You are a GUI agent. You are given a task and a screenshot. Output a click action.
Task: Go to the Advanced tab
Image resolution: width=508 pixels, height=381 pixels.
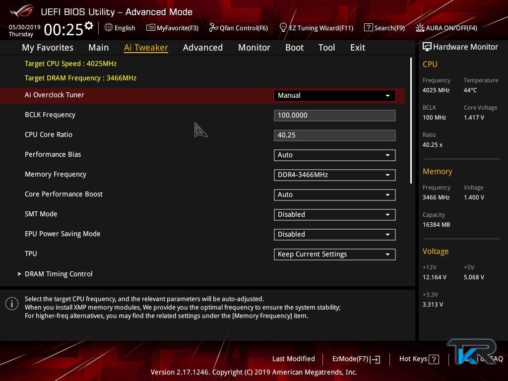pyautogui.click(x=203, y=48)
